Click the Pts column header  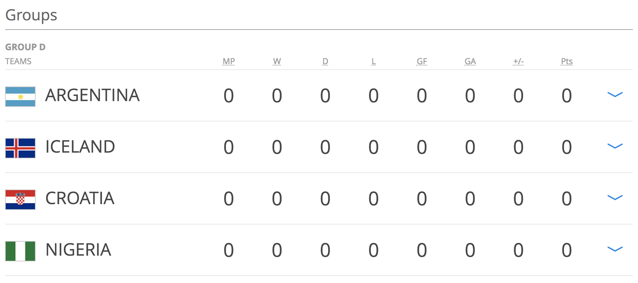click(567, 61)
